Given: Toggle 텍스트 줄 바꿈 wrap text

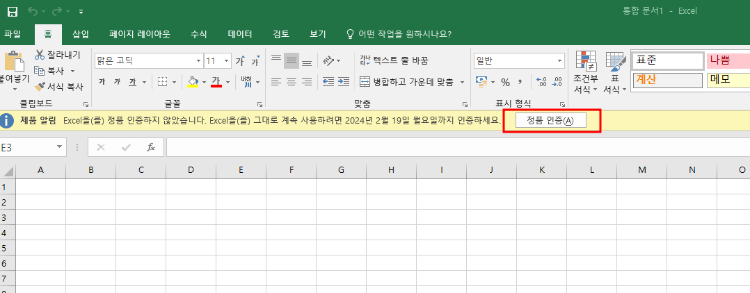Looking at the screenshot, I should point(394,60).
